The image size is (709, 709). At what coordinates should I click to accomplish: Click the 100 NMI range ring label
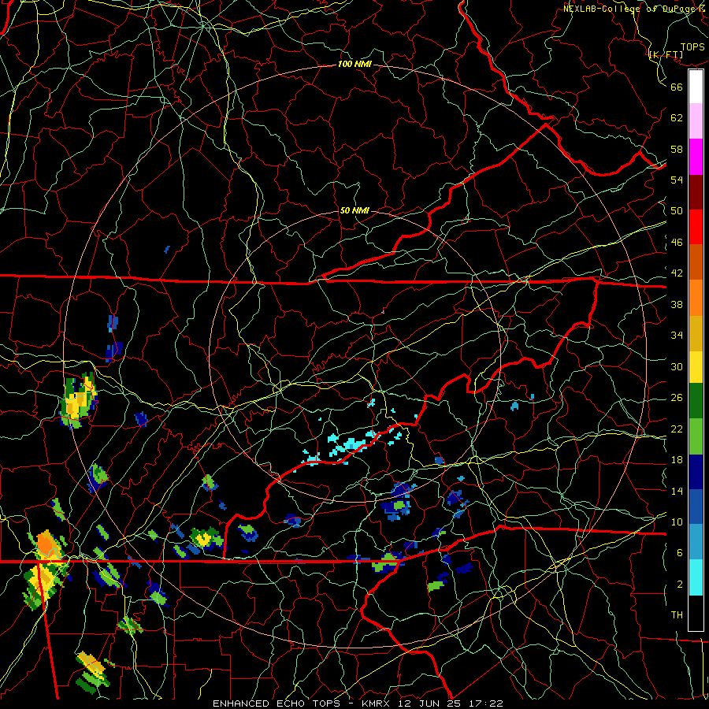point(354,65)
